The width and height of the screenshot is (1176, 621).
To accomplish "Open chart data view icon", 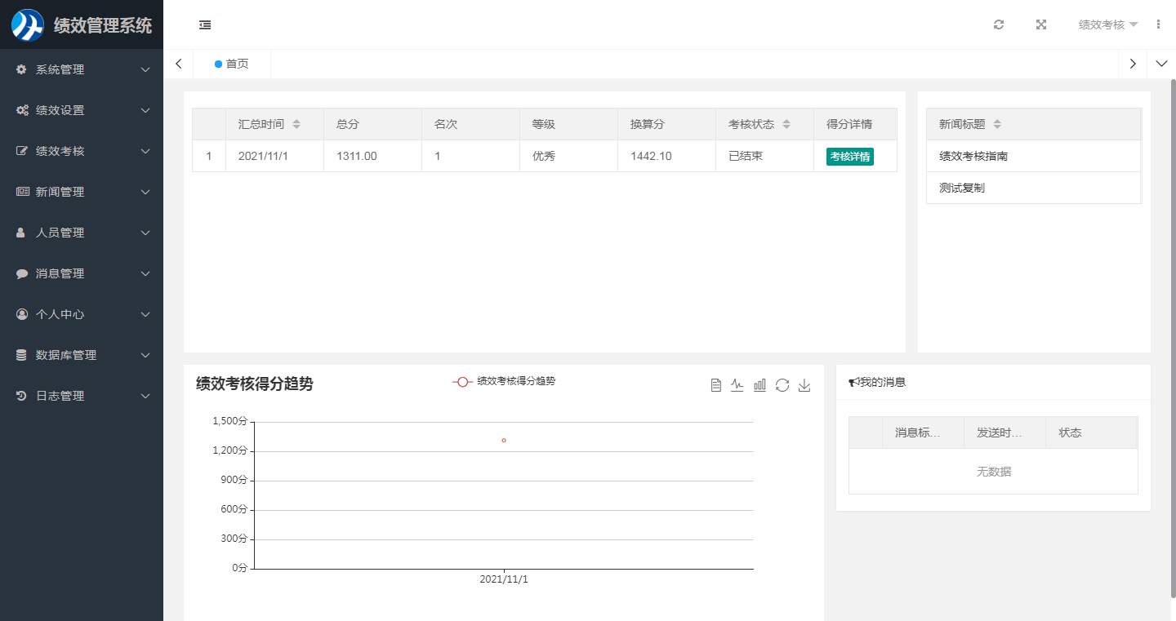I will (x=715, y=385).
